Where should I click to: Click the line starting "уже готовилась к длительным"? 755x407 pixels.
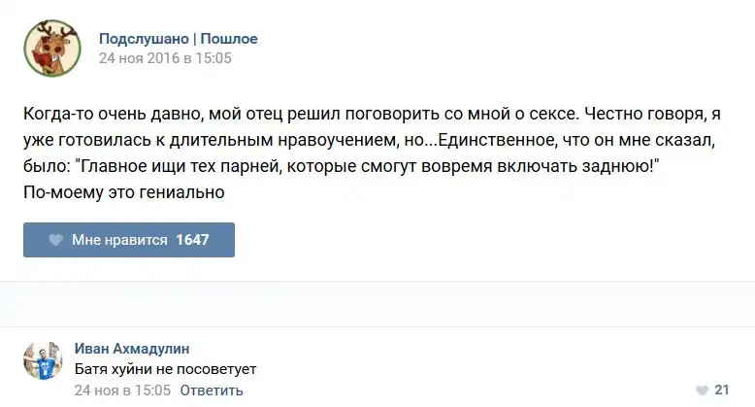click(x=368, y=140)
